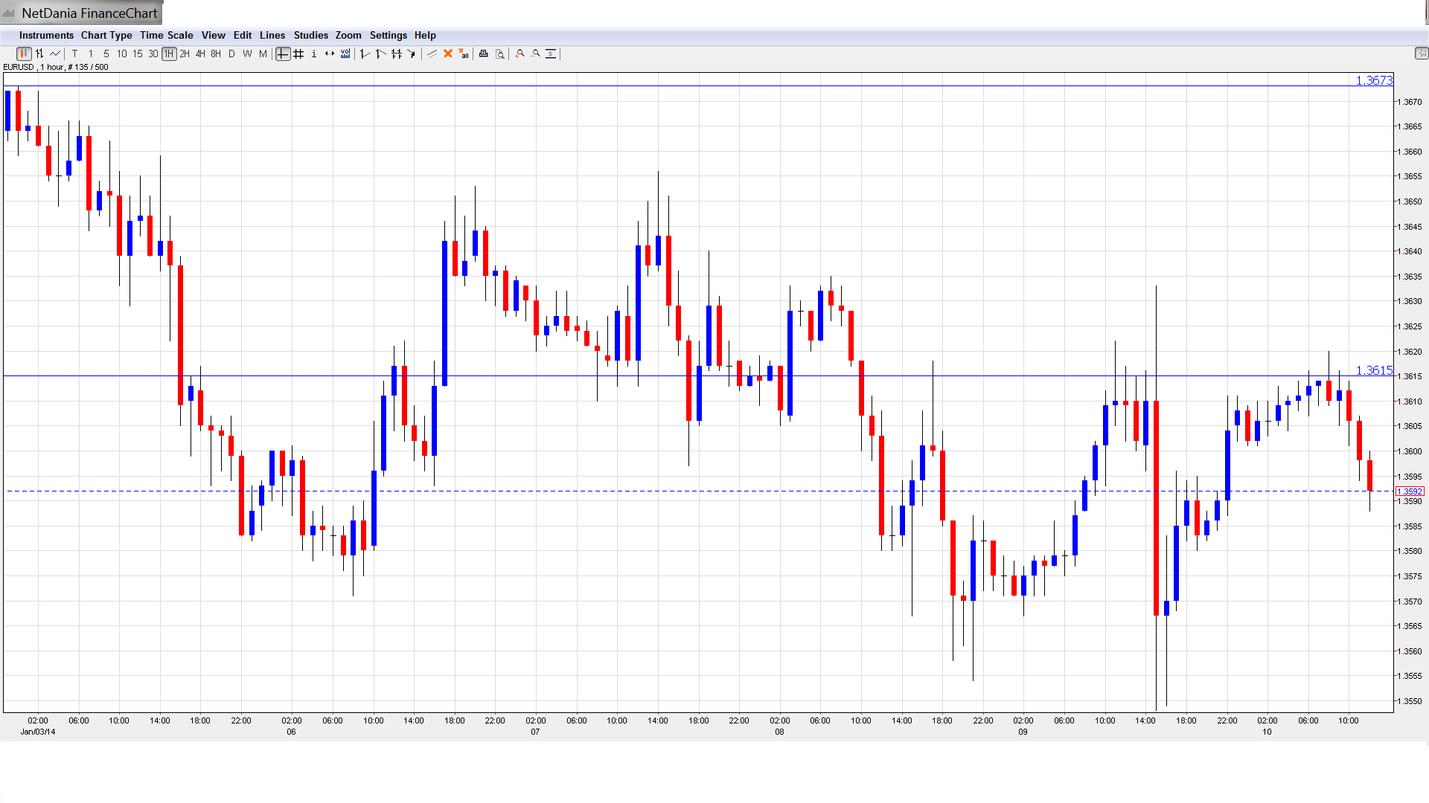Image resolution: width=1429 pixels, height=803 pixels.
Task: Toggle the crosshair cursor button
Action: pyautogui.click(x=283, y=54)
